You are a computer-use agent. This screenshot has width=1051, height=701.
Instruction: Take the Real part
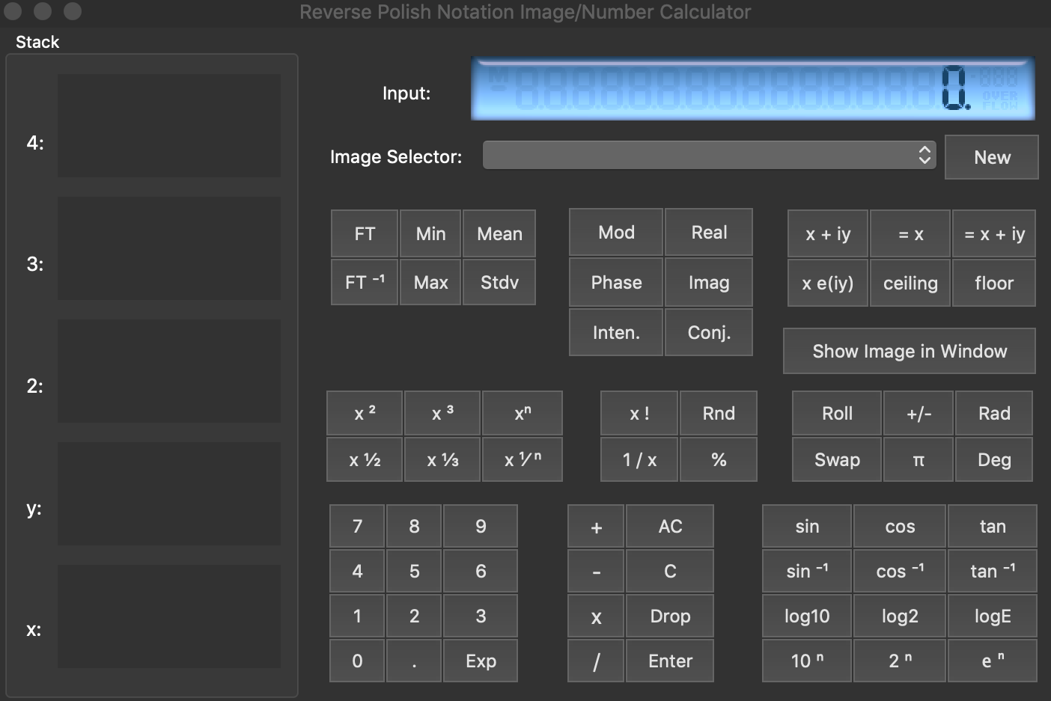click(x=709, y=232)
